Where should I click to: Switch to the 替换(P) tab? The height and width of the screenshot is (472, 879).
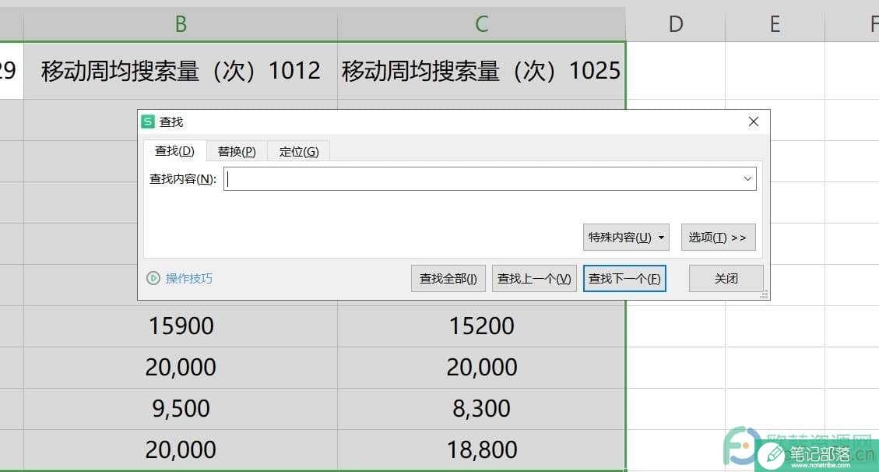coord(237,151)
